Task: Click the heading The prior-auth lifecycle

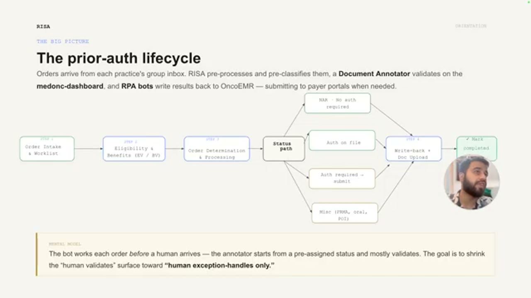Action: (x=119, y=58)
